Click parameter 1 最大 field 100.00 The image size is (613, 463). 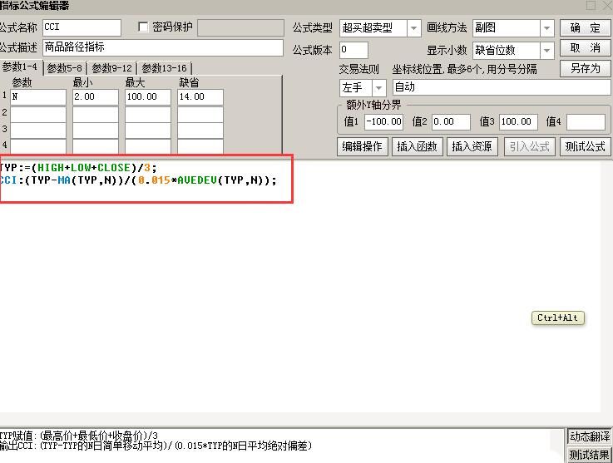[148, 97]
